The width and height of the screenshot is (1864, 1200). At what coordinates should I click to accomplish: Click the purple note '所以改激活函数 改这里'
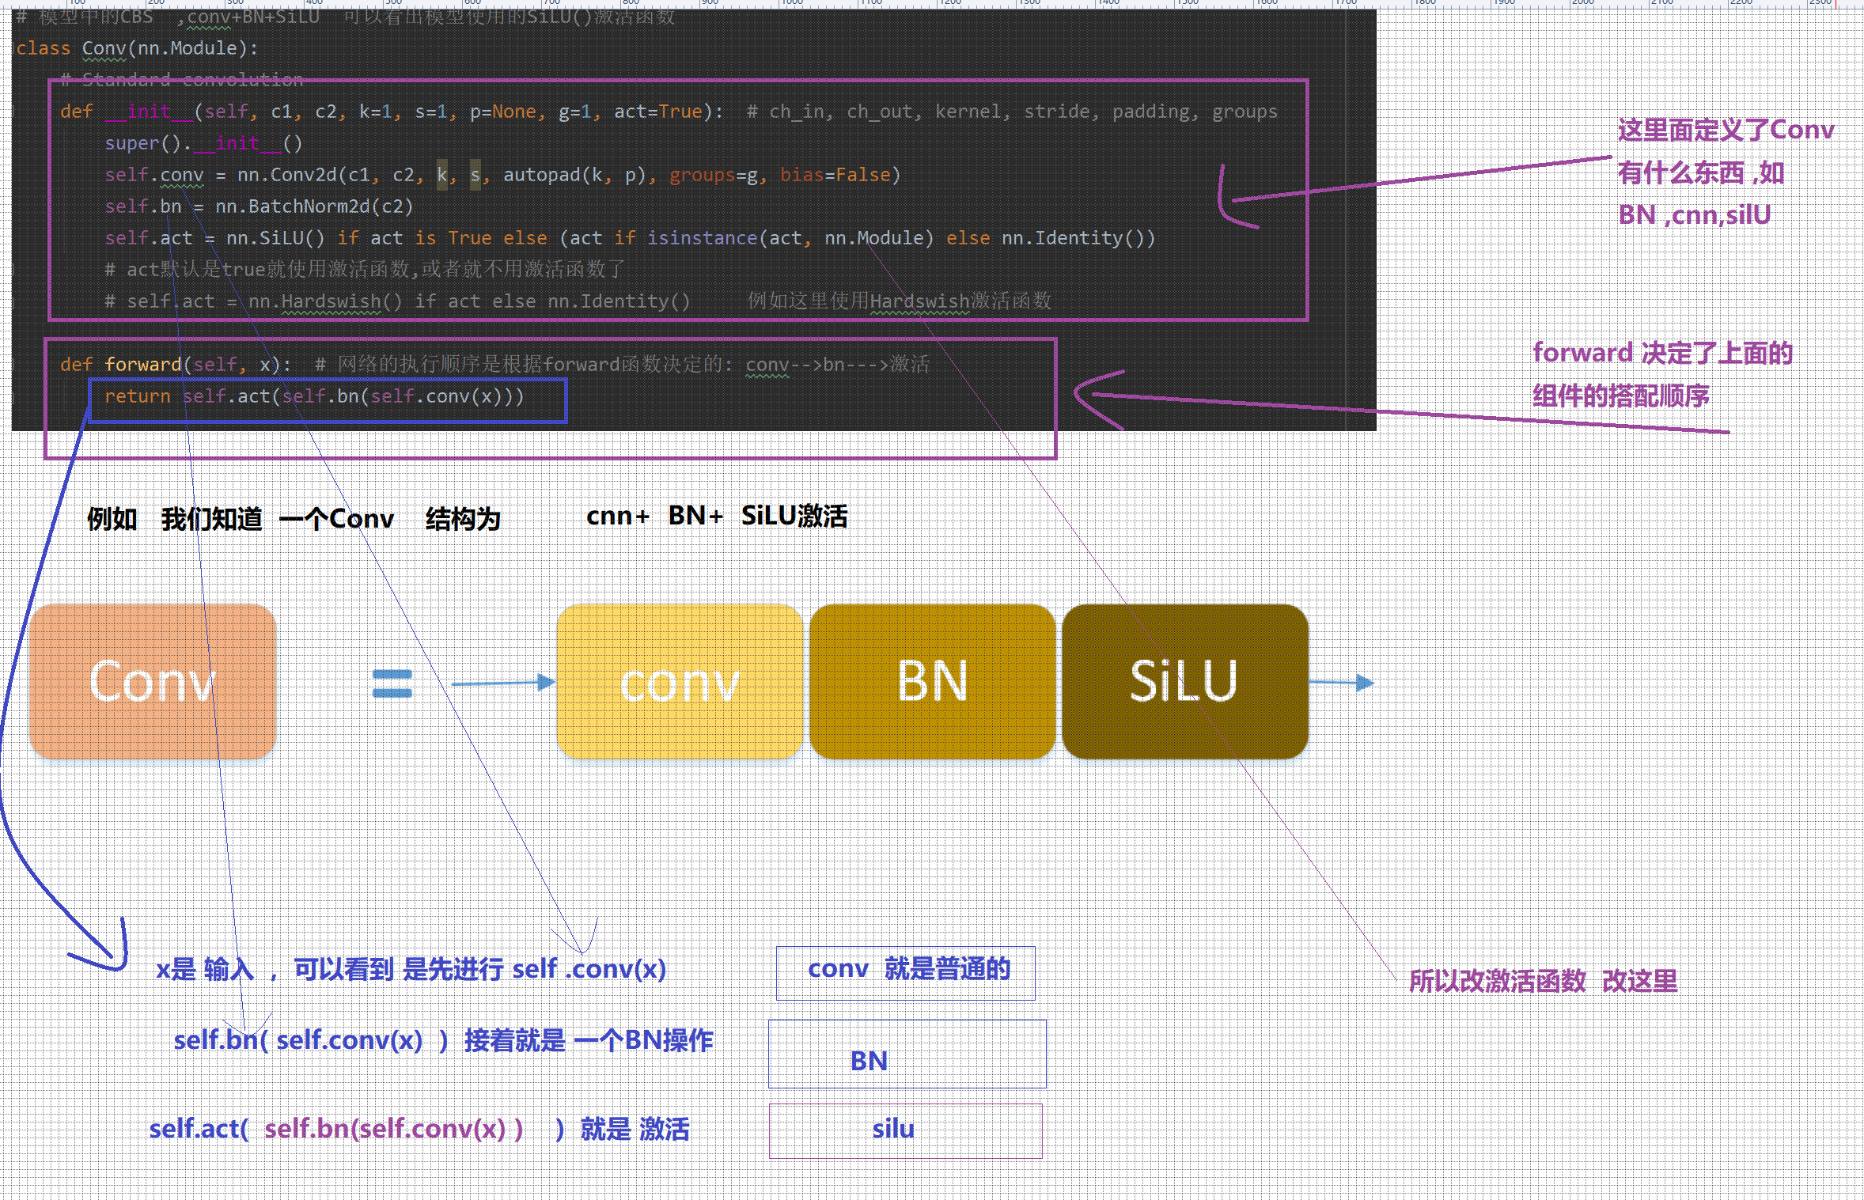(1544, 981)
